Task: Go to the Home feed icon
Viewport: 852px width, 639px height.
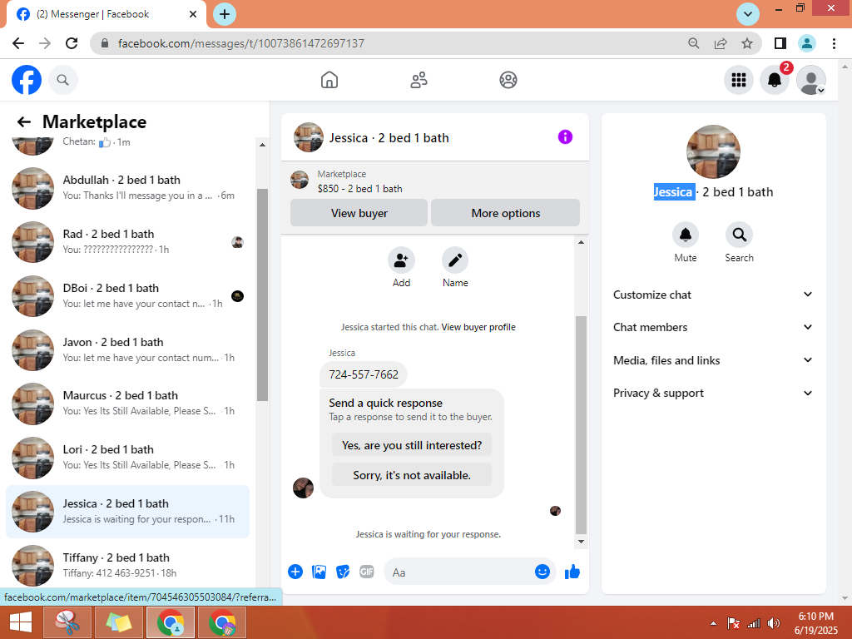Action: click(329, 80)
